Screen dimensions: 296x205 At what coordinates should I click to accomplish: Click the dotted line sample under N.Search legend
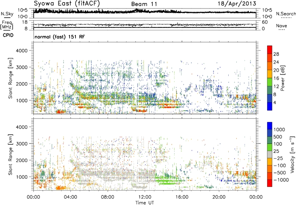pyautogui.click(x=286, y=18)
